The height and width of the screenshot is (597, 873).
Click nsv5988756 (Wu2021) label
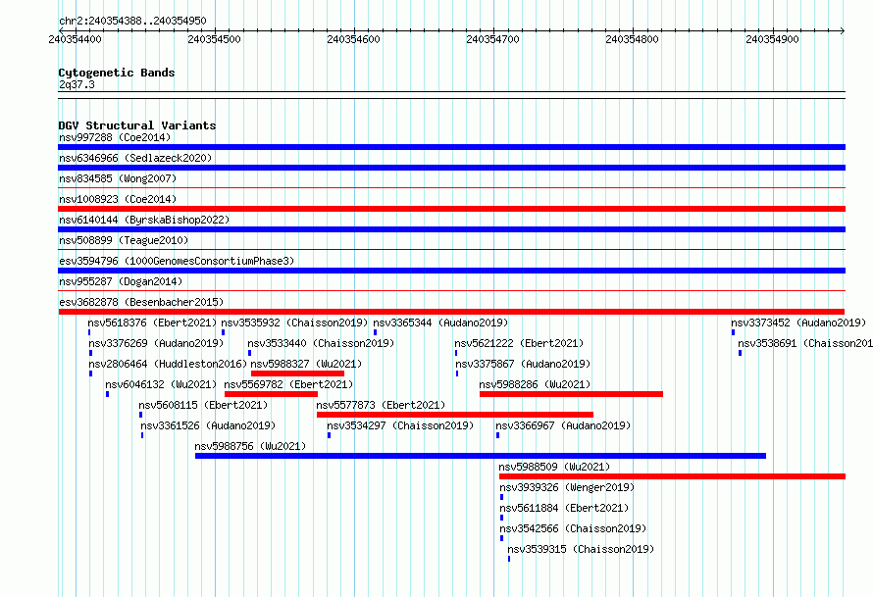click(250, 446)
